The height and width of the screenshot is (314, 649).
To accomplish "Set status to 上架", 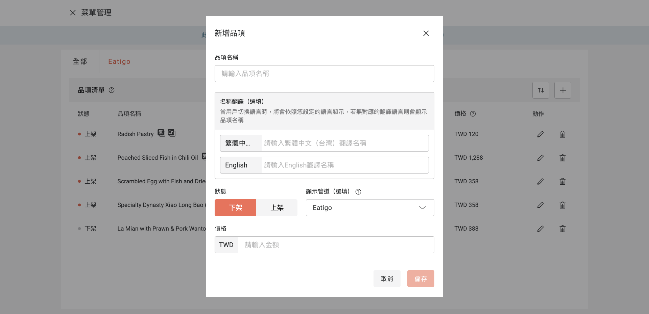I will tap(277, 208).
